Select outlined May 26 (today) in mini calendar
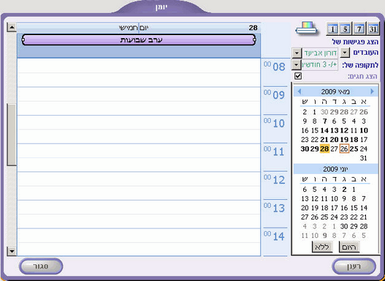Screen dimensions: 385x281 tap(344, 149)
